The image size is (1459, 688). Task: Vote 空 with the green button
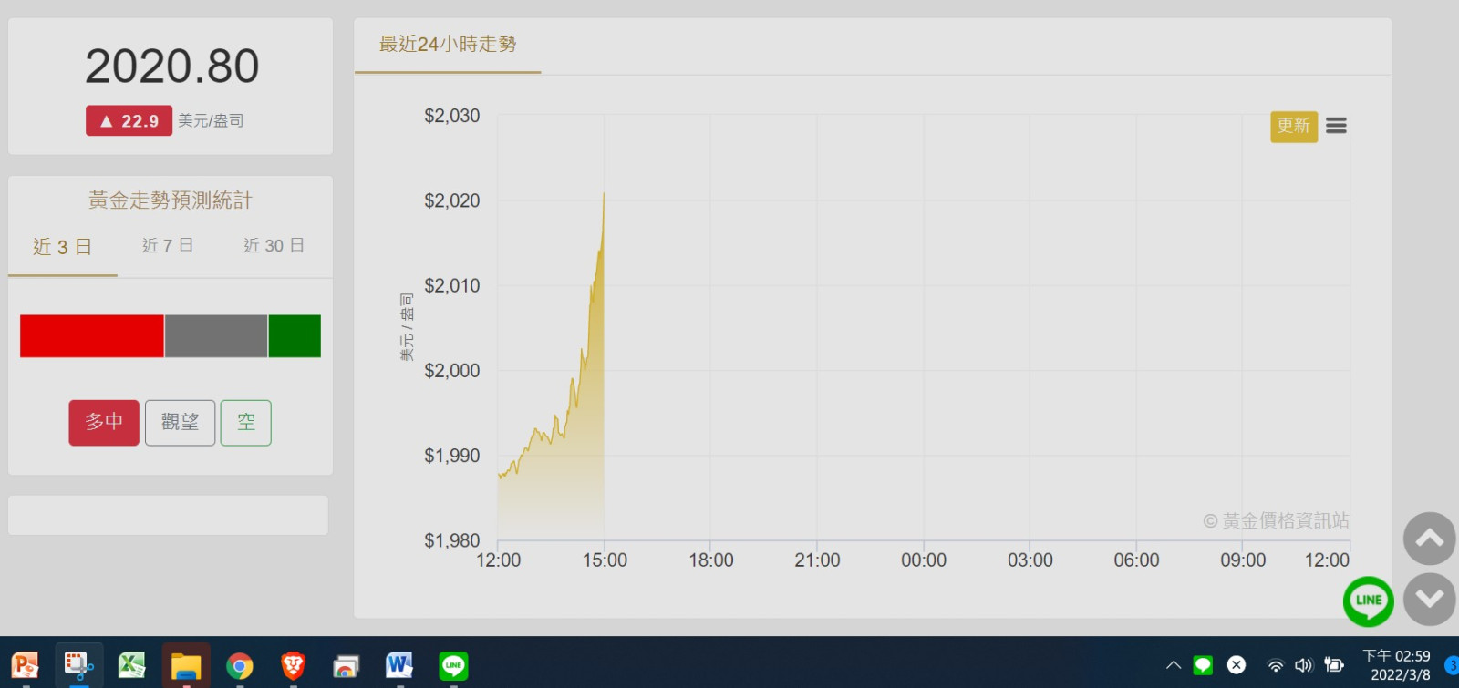pyautogui.click(x=246, y=423)
